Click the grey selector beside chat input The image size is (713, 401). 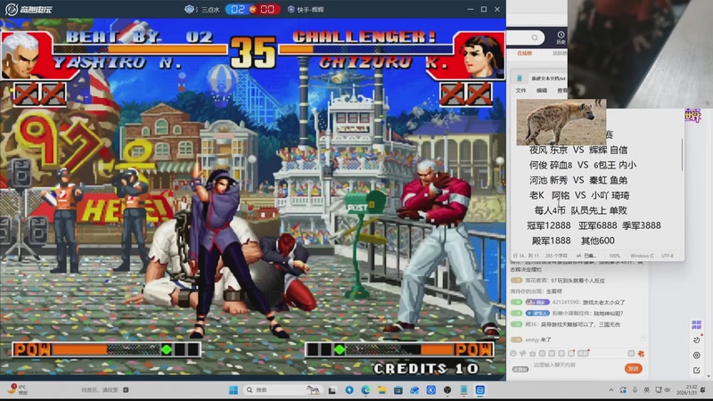pyautogui.click(x=520, y=369)
